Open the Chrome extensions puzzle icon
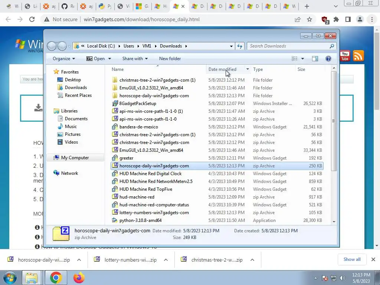Screen dimensions: 380x285 [336, 19]
